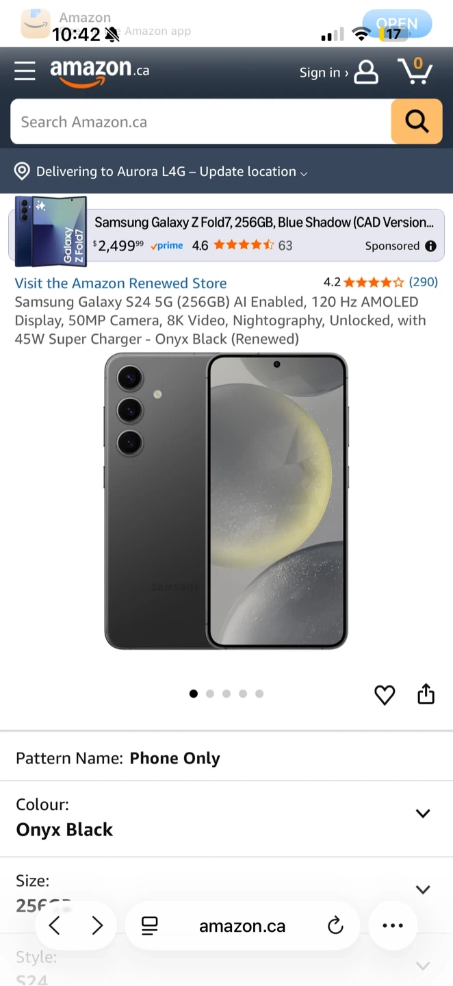The image size is (453, 986).
Task: Open the 290 customer ratings link
Action: point(423,281)
